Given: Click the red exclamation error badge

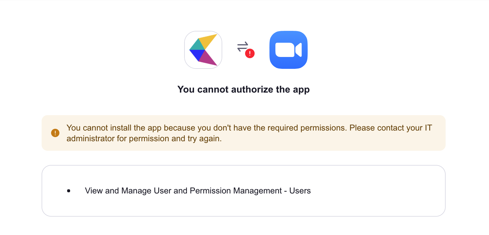Looking at the screenshot, I should pos(250,53).
